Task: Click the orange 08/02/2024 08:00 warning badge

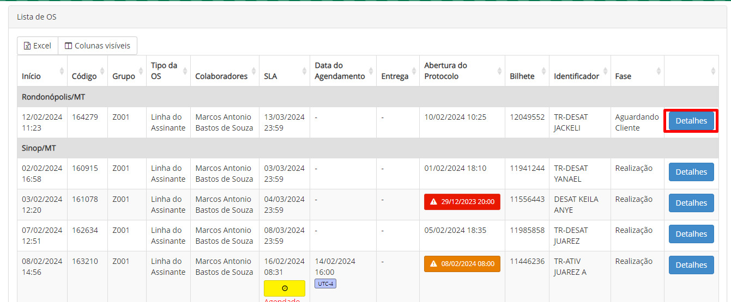Action: pyautogui.click(x=462, y=264)
